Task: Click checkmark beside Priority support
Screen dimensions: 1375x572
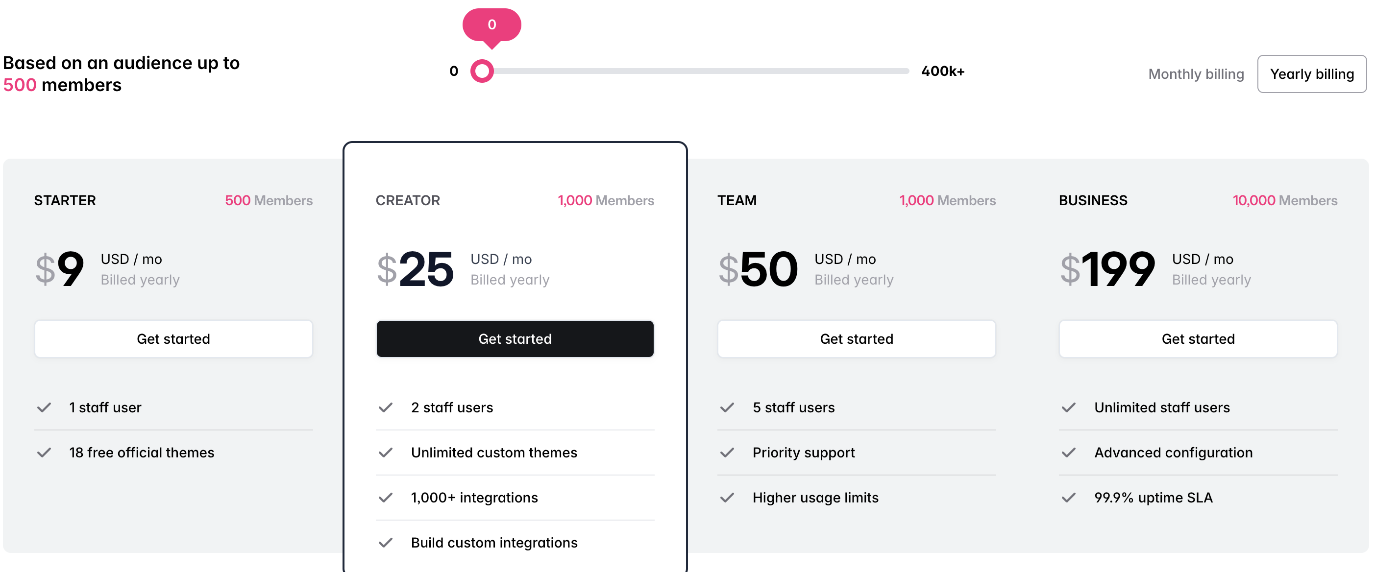Action: point(727,453)
